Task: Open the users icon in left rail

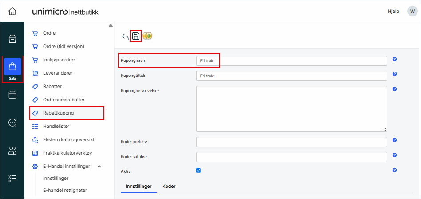Action: (12, 151)
